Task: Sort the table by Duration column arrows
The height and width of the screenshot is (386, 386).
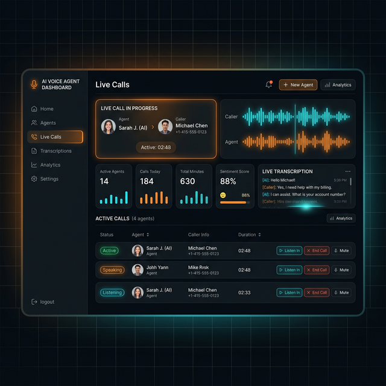Action: [259, 235]
